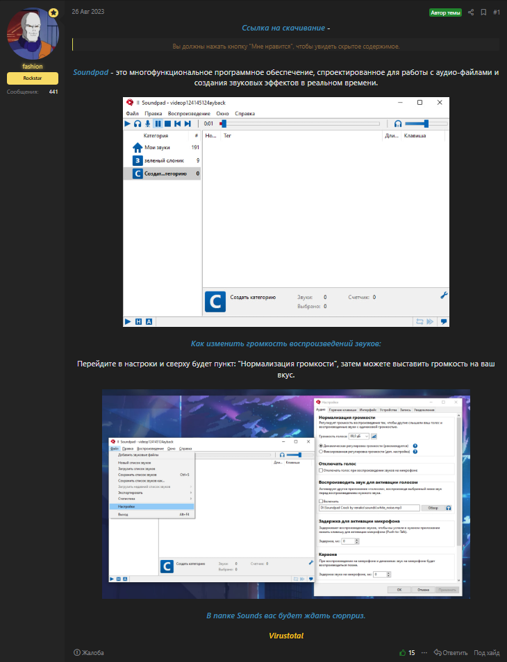Click the Обзор browse button in settings
Image resolution: width=507 pixels, height=662 pixels.
click(x=433, y=508)
